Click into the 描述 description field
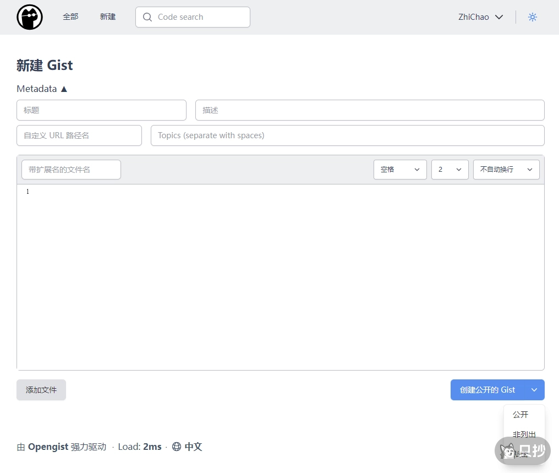The width and height of the screenshot is (559, 473). [370, 110]
